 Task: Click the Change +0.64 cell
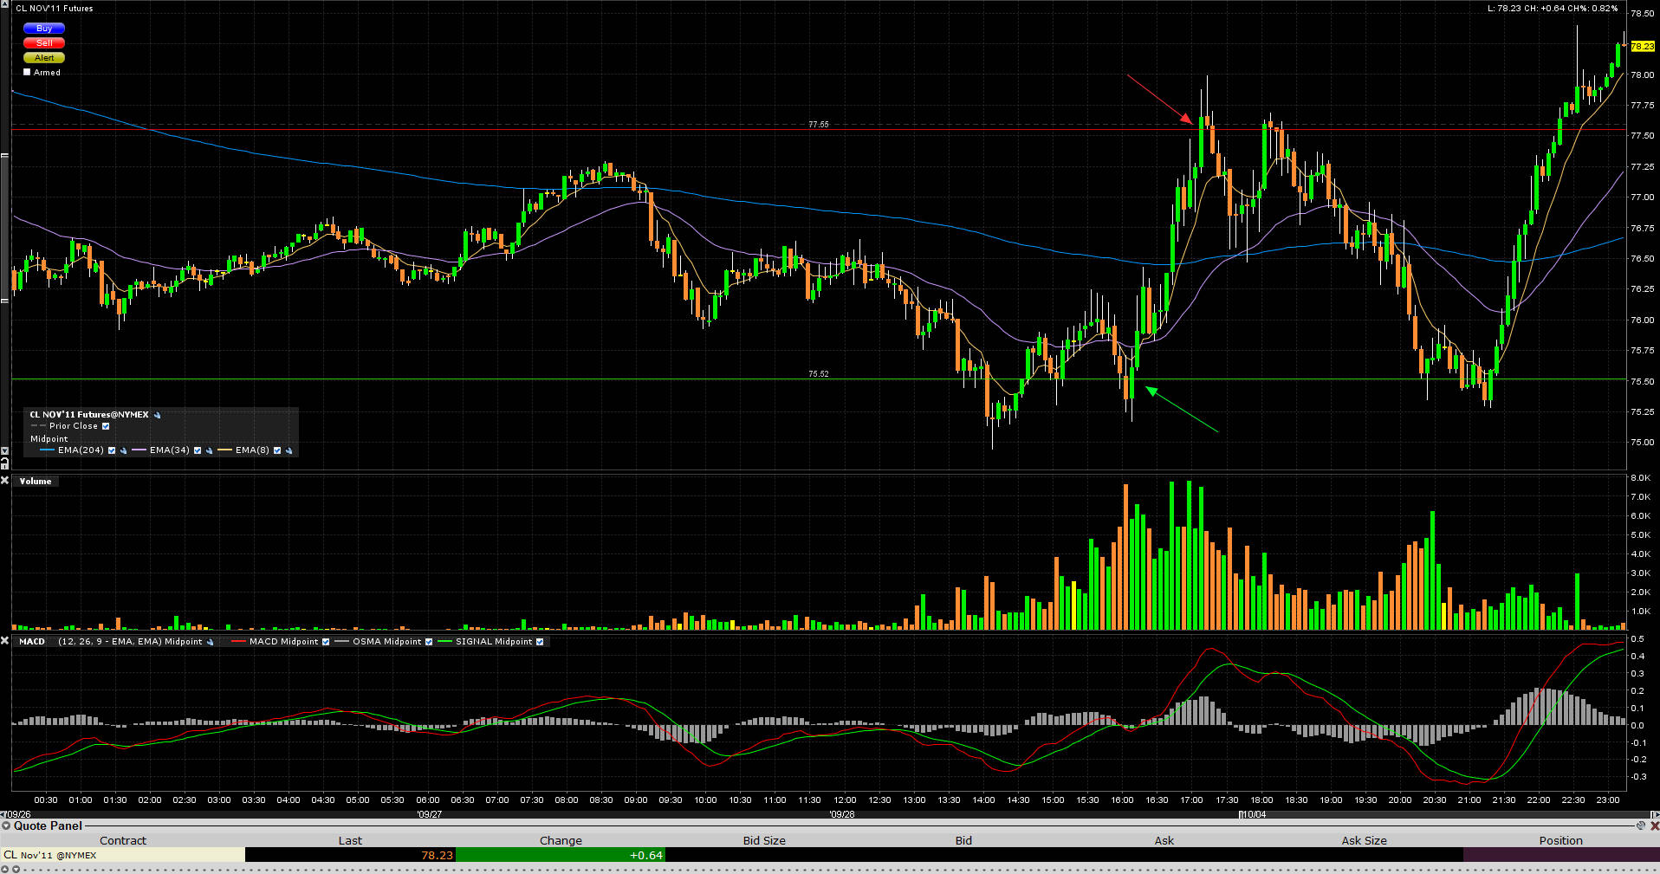click(x=561, y=855)
